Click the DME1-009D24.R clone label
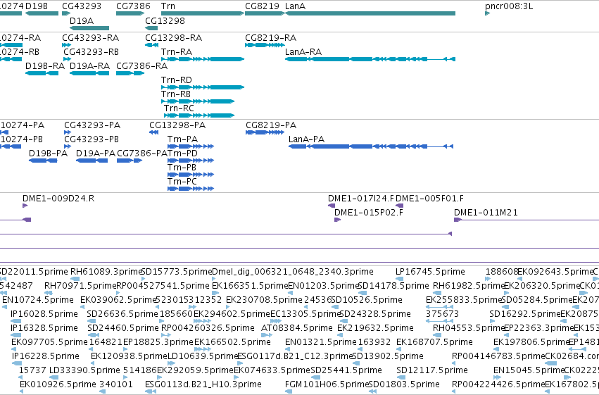Screen dimensions: 599x395 pyautogui.click(x=58, y=199)
